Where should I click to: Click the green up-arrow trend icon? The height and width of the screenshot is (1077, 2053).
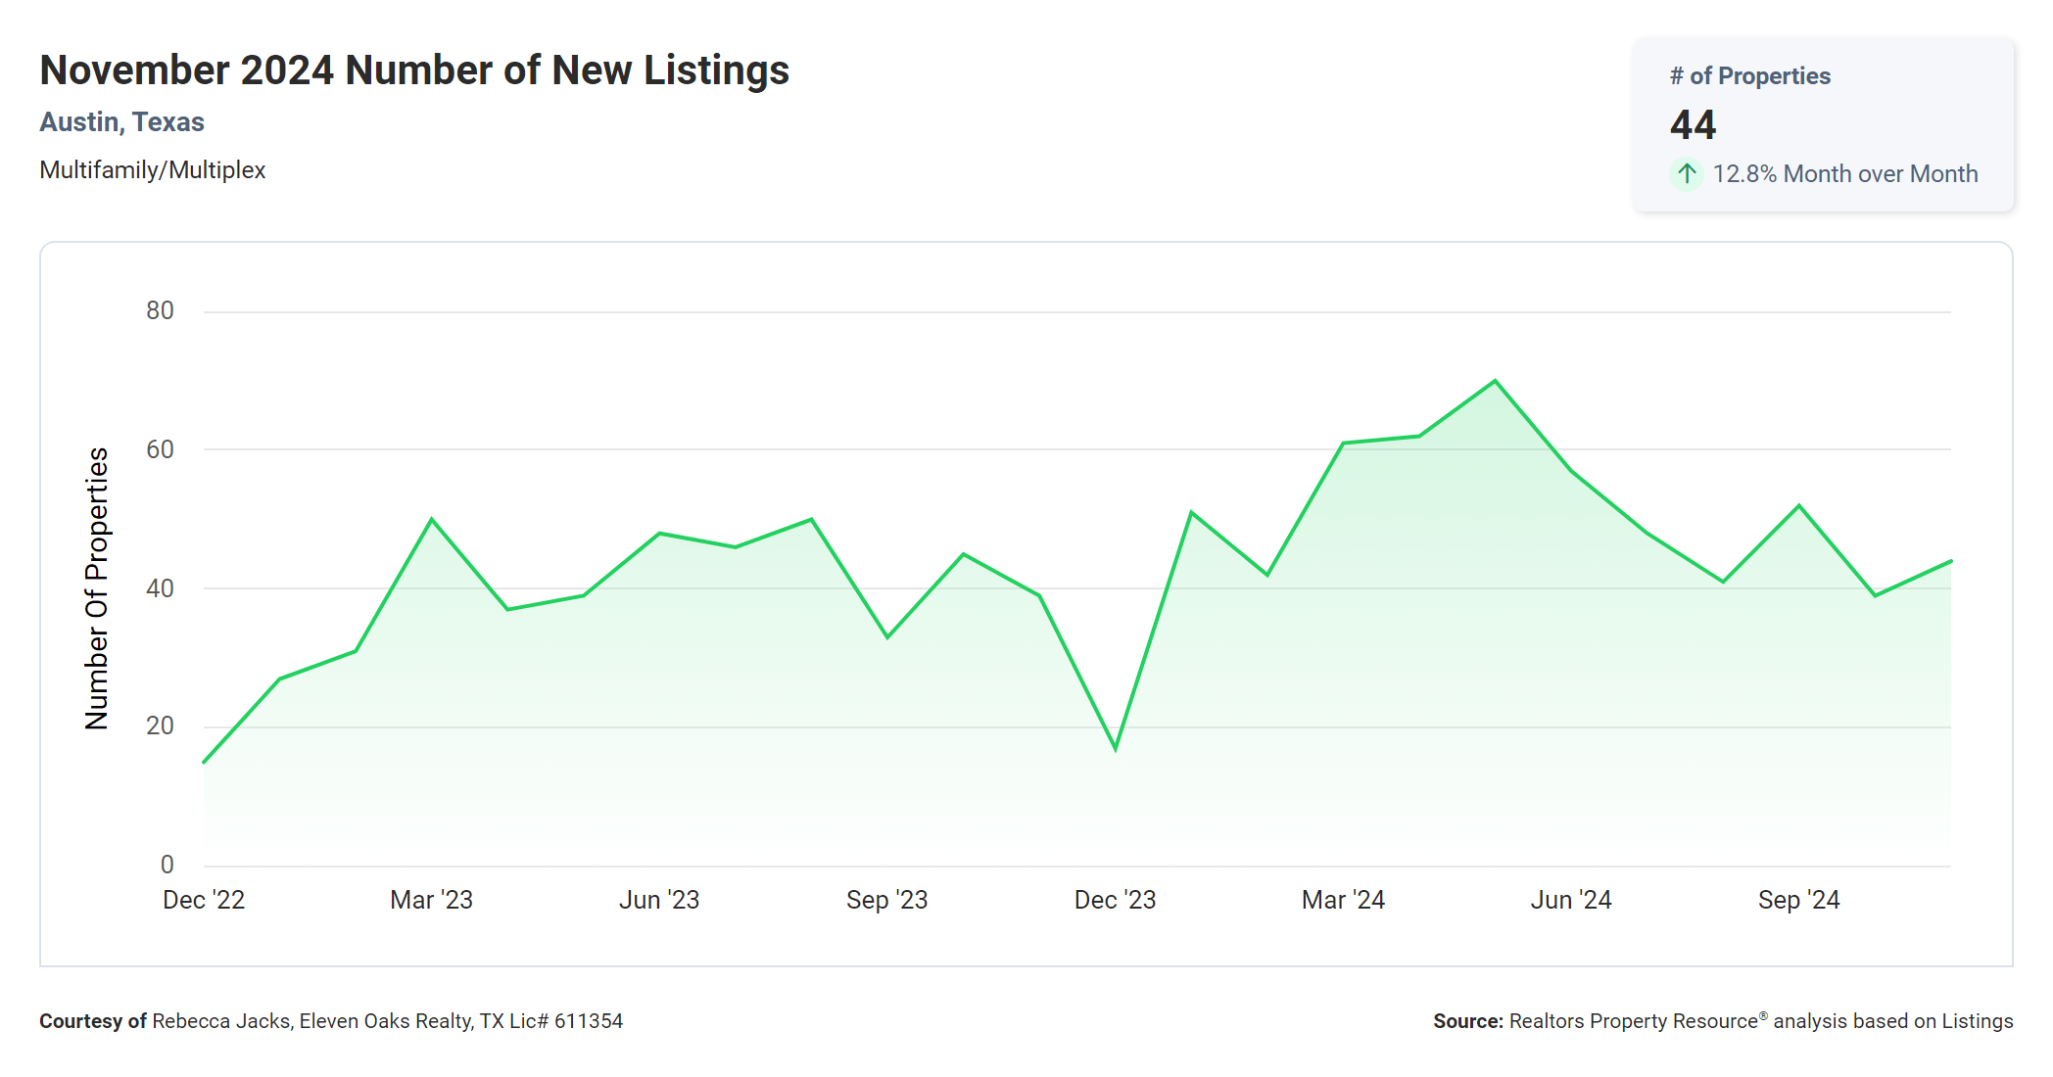click(x=1686, y=174)
